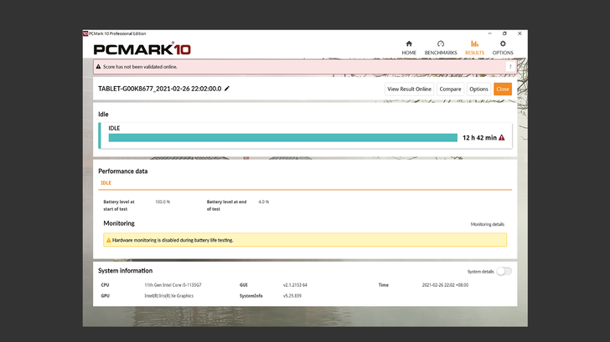The height and width of the screenshot is (342, 610).
Task: Click the View Result Online button
Action: 410,89
